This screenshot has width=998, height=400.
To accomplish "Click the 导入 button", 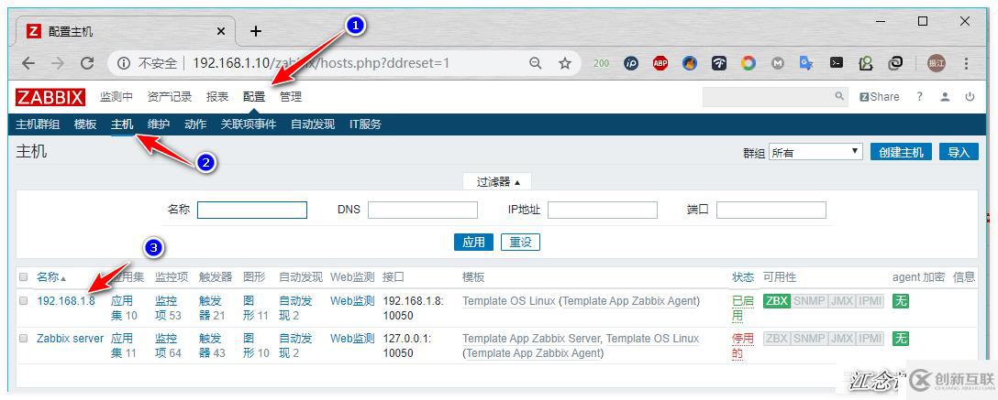I will tap(959, 152).
